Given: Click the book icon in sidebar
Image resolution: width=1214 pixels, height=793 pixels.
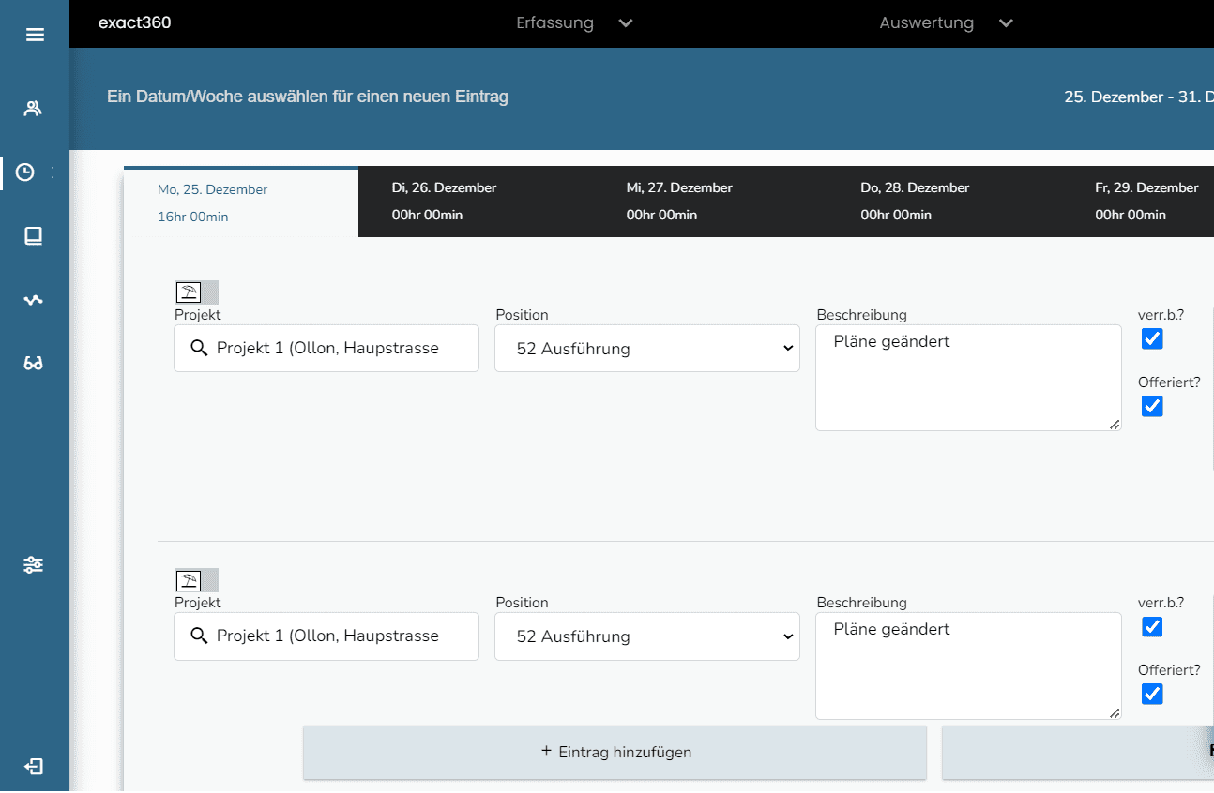Looking at the screenshot, I should [x=34, y=236].
